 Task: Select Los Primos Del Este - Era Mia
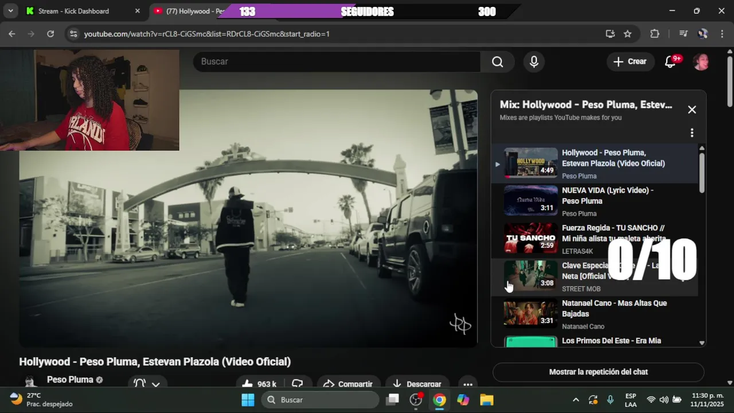(595, 341)
